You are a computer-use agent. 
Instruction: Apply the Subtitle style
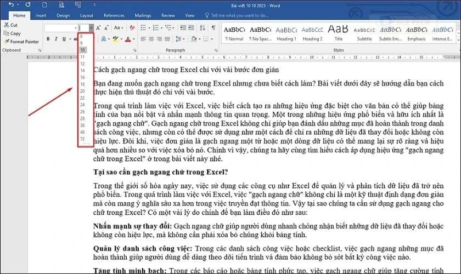coord(364,33)
